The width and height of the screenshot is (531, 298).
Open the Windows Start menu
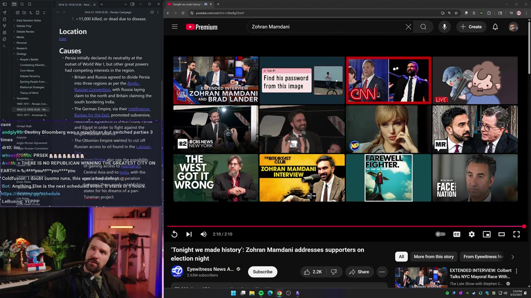pyautogui.click(x=233, y=293)
